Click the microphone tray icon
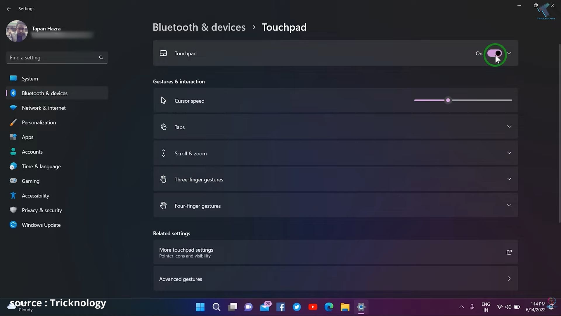Screen dimensions: 561x316 pos(472,307)
